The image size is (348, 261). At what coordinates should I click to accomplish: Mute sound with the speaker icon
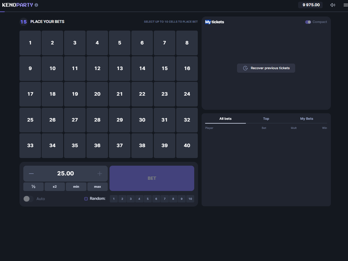(x=333, y=5)
